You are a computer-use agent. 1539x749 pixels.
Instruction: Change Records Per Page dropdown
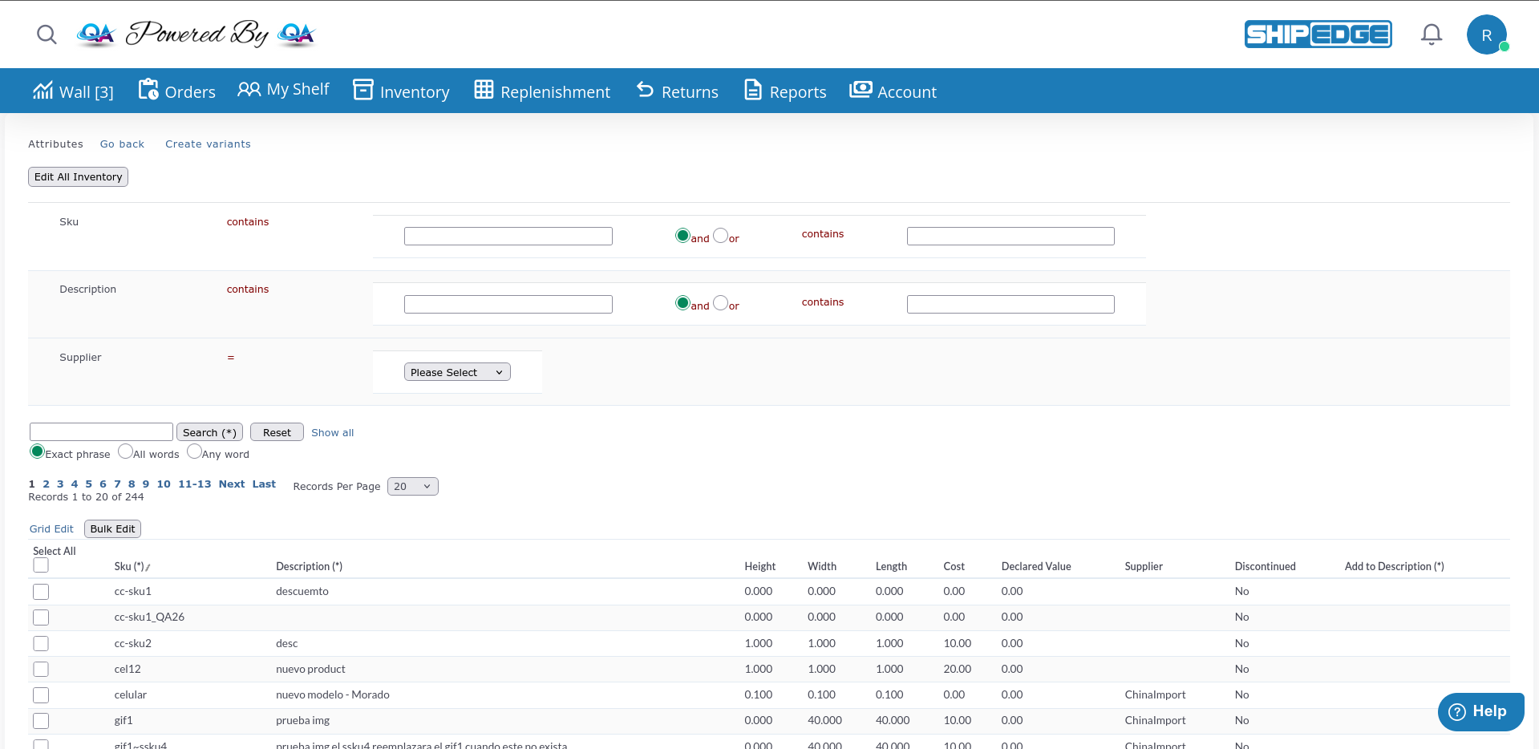click(412, 486)
